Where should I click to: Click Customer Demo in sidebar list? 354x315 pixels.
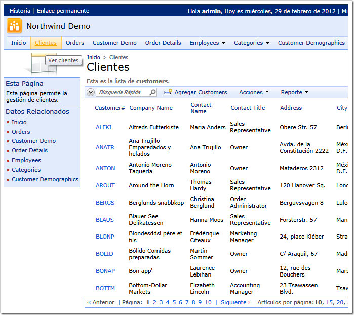(33, 141)
